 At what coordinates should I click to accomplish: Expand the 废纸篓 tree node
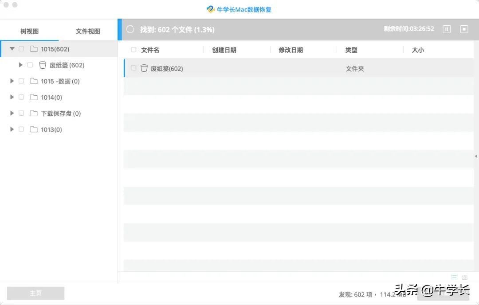click(20, 65)
